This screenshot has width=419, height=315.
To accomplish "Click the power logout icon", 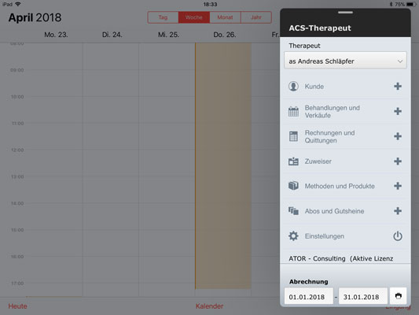I will 398,236.
